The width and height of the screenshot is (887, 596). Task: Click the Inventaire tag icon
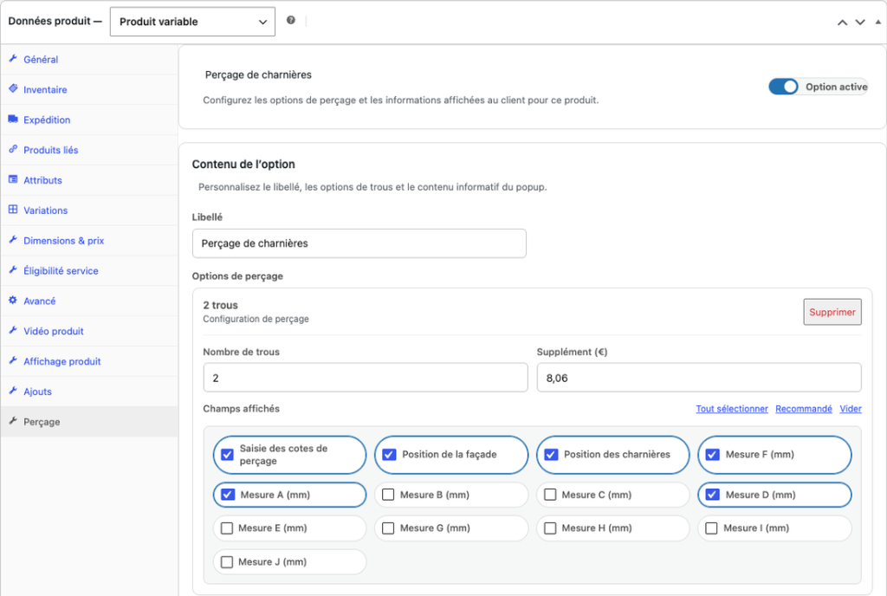click(13, 88)
